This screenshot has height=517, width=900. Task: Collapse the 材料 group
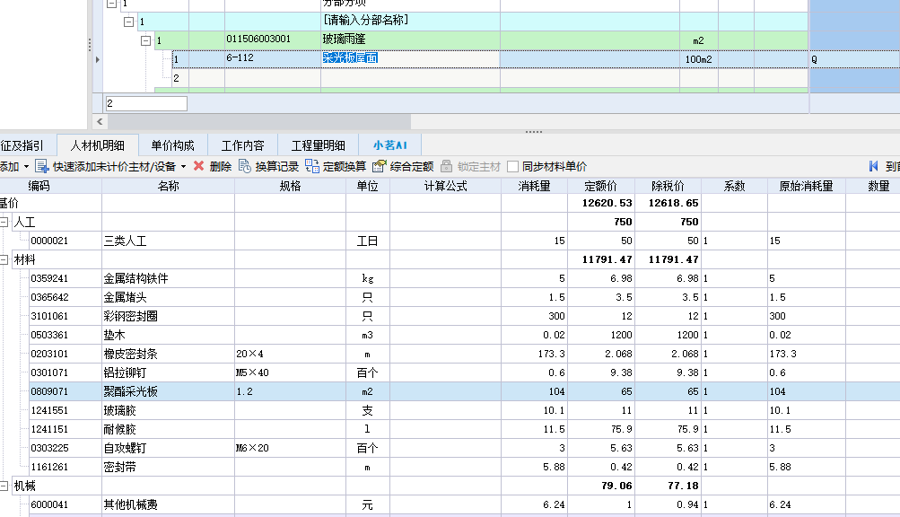pos(4,259)
